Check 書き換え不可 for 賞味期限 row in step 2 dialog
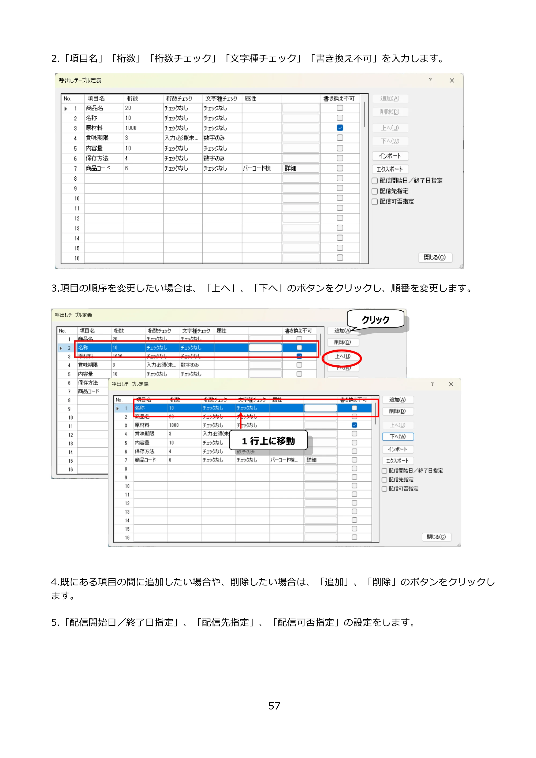 340,138
